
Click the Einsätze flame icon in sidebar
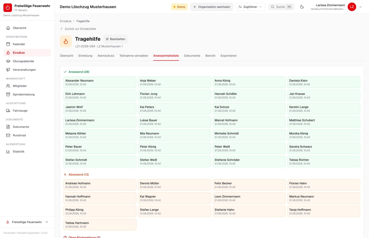(8, 53)
